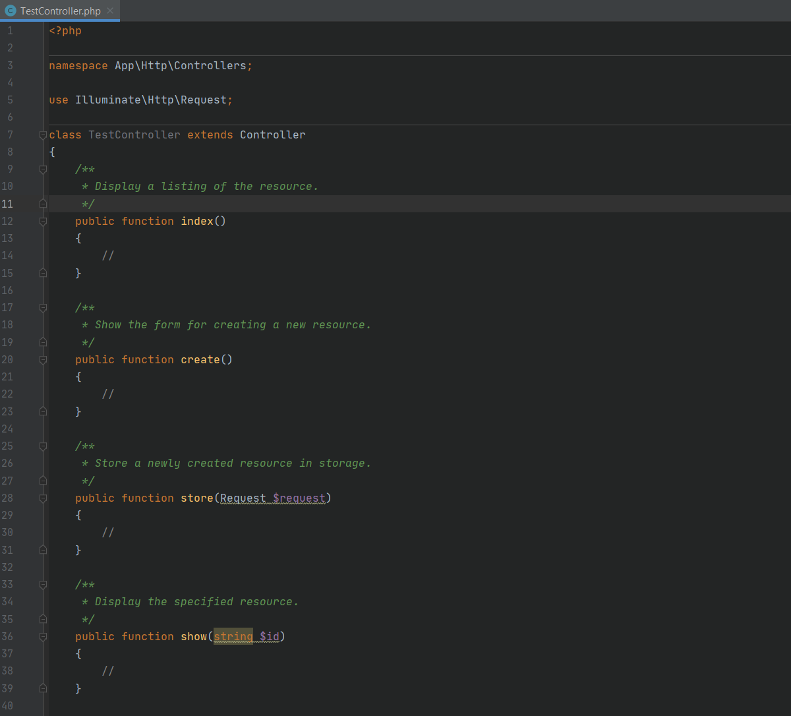Click the comment "Display the specified resource."
Screen dimensions: 791x716
(x=197, y=602)
